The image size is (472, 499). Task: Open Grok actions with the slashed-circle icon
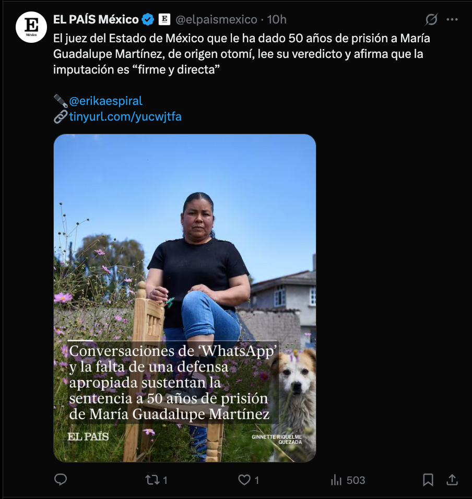click(x=431, y=20)
